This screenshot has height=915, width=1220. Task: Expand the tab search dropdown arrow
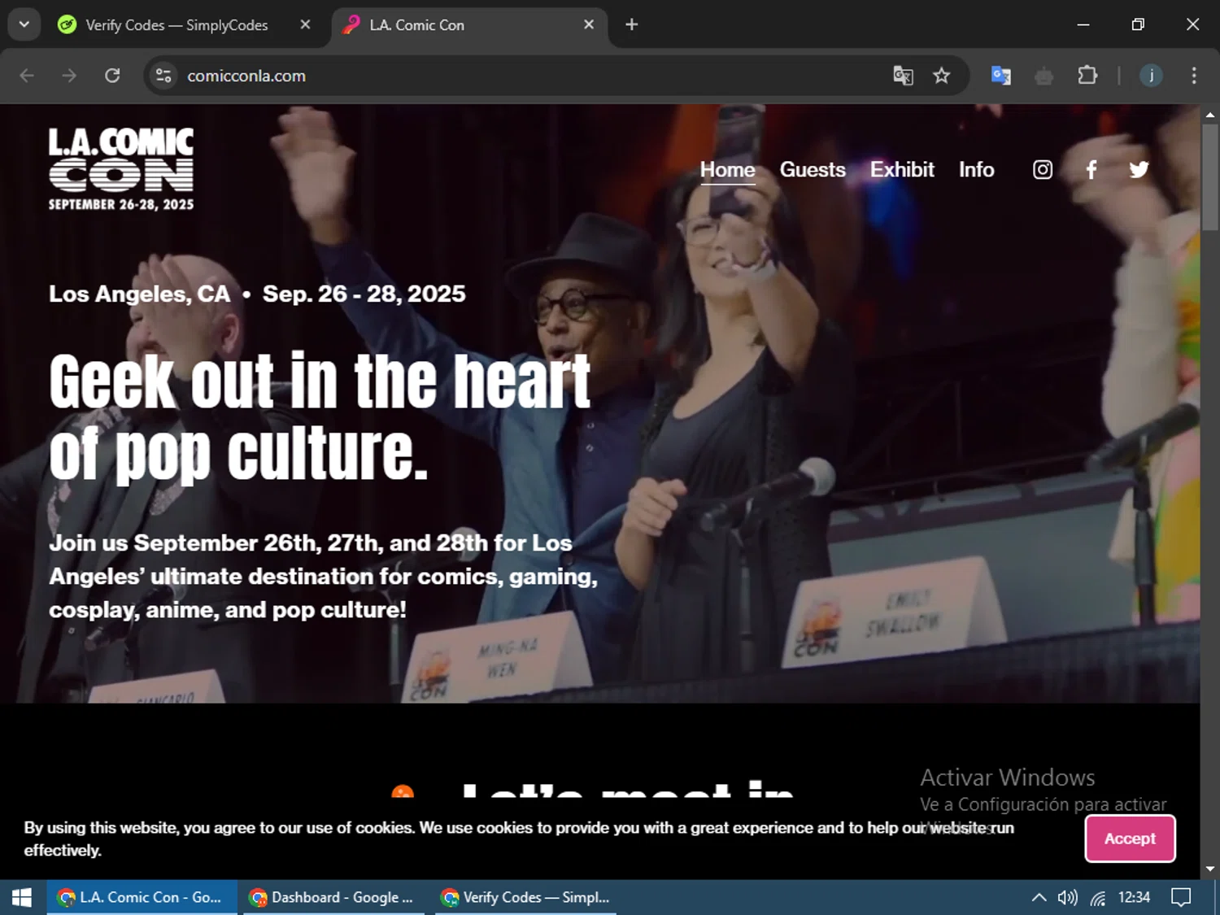tap(24, 24)
